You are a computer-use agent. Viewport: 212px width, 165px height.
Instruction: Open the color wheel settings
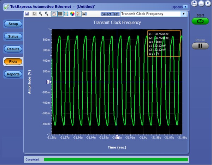point(72,14)
